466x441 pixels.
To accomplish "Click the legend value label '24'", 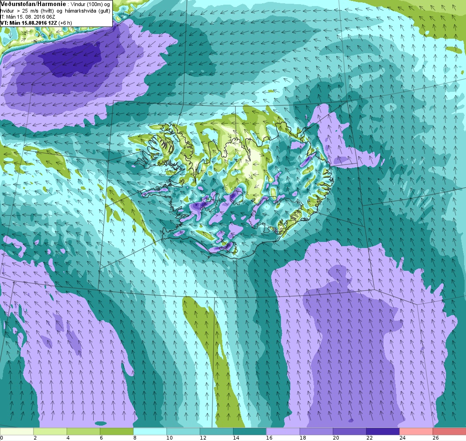I will click(x=403, y=438).
